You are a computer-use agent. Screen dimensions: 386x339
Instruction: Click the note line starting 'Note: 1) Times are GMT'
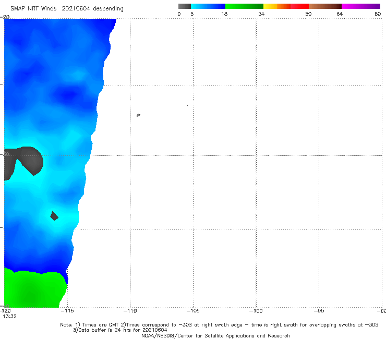[219, 325]
